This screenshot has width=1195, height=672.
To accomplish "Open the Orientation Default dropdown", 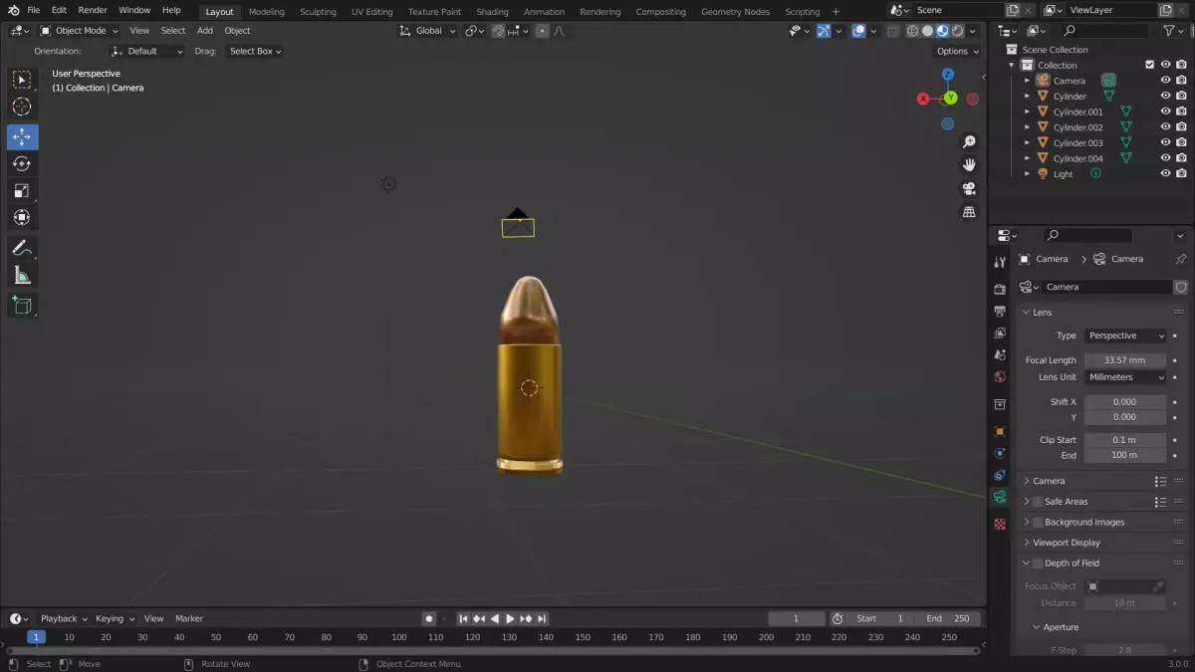I will pyautogui.click(x=147, y=51).
